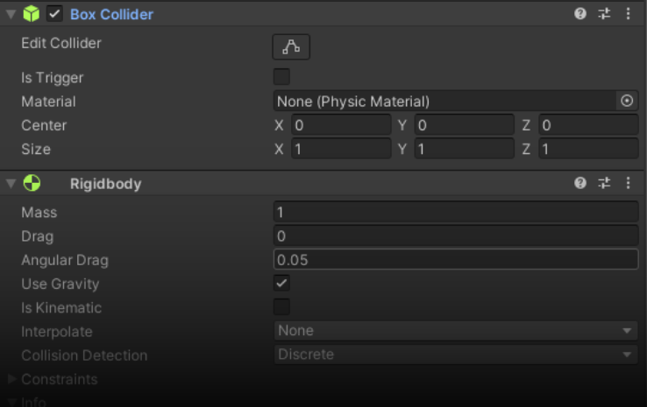Click the Angular Drag label
The image size is (647, 407).
point(65,260)
